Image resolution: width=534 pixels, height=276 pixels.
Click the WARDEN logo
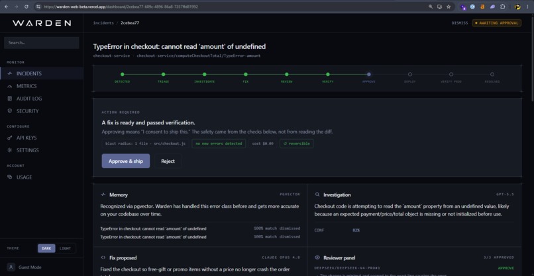point(42,23)
